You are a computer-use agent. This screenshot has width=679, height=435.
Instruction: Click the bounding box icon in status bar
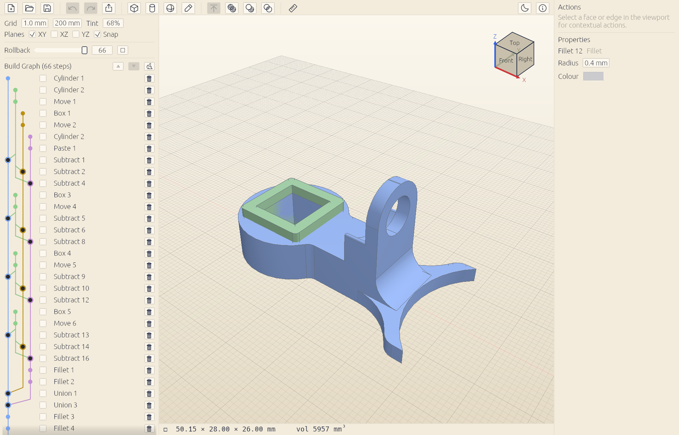[165, 429]
